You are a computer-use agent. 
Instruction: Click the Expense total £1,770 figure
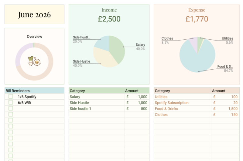point(197,19)
